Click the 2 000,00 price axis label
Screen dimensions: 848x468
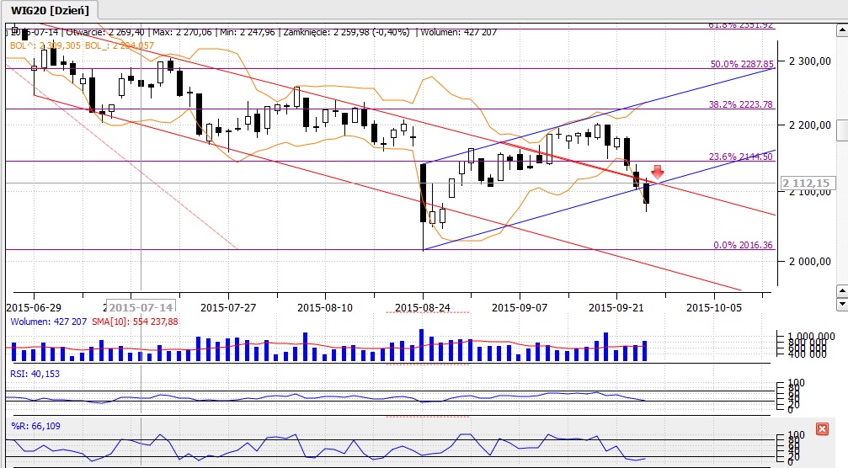click(x=810, y=261)
